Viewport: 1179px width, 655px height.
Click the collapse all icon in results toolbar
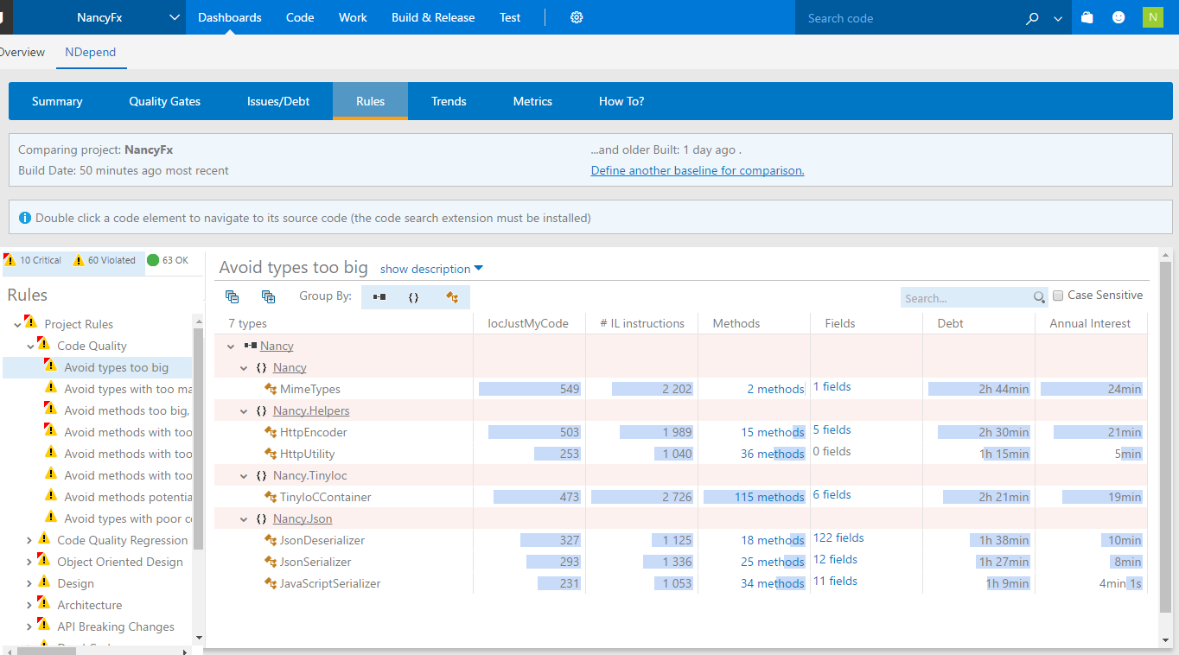(x=232, y=296)
